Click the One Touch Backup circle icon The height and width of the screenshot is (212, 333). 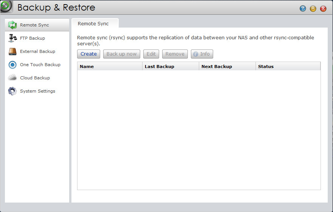[x=12, y=65]
